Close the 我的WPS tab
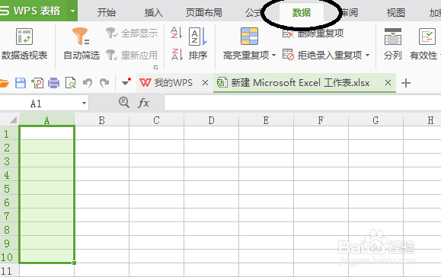The height and width of the screenshot is (277, 441). (x=206, y=83)
